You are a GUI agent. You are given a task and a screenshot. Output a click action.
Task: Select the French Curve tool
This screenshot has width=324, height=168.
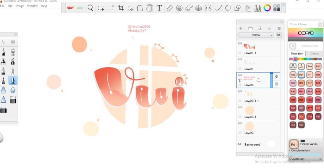[189, 8]
